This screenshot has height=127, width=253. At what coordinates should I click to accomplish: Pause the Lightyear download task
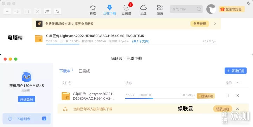click(227, 95)
